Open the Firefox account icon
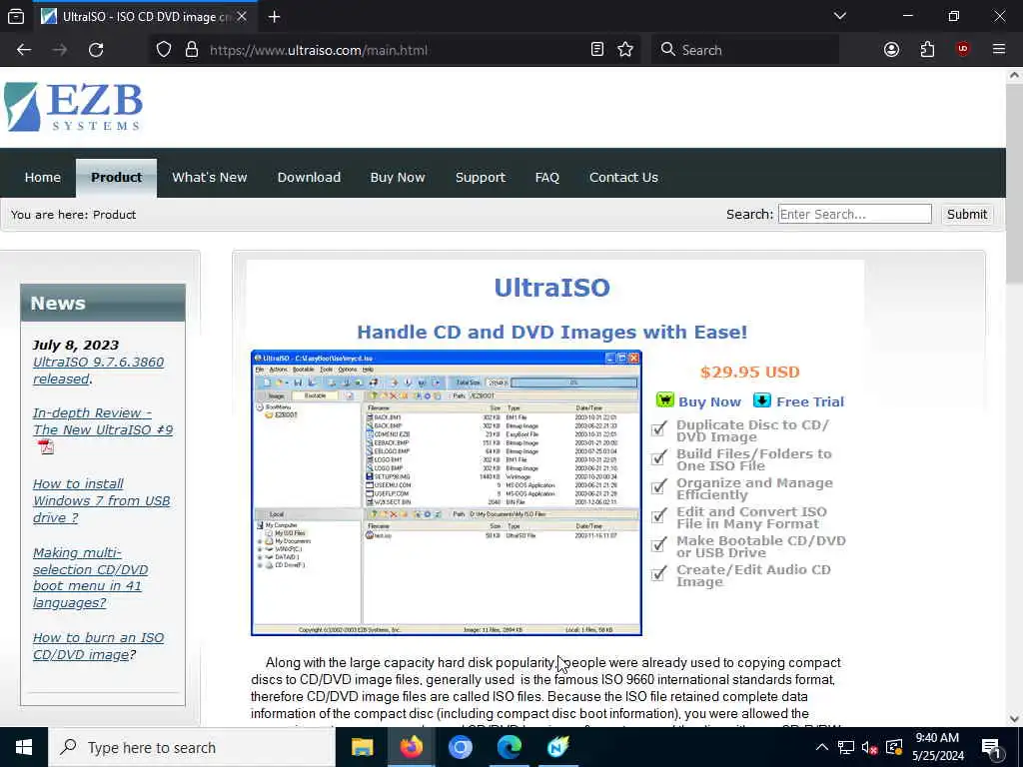 click(x=891, y=50)
